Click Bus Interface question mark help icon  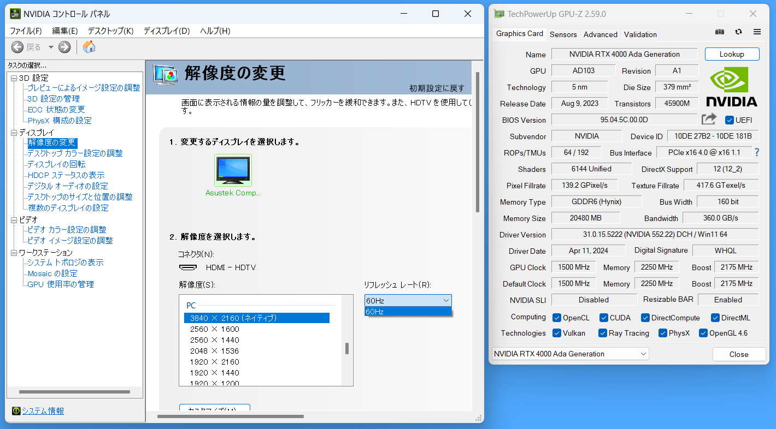coord(757,152)
